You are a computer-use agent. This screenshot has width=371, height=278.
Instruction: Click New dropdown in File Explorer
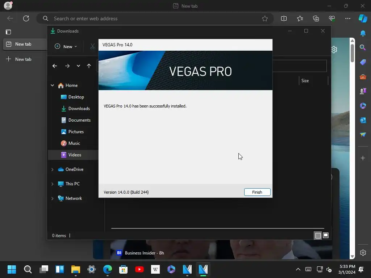(66, 47)
